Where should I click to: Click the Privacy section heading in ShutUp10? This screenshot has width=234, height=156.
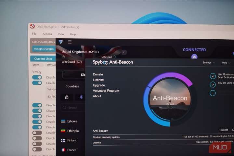click(36, 72)
